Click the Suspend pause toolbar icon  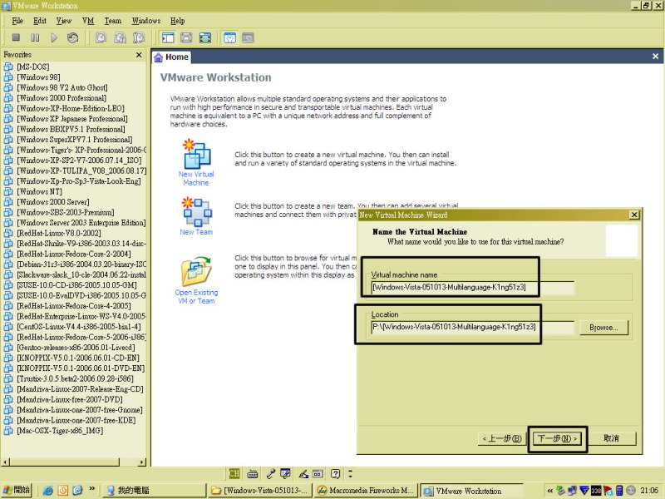click(35, 37)
